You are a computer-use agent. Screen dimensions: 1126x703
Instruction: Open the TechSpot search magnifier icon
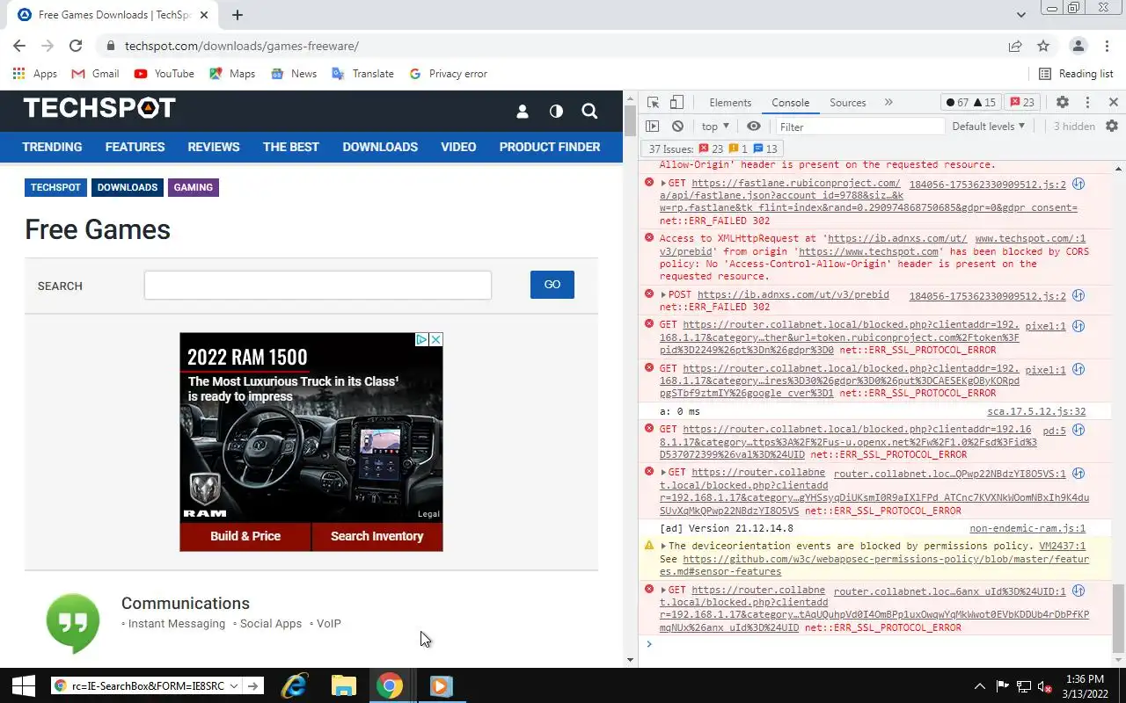click(x=589, y=111)
